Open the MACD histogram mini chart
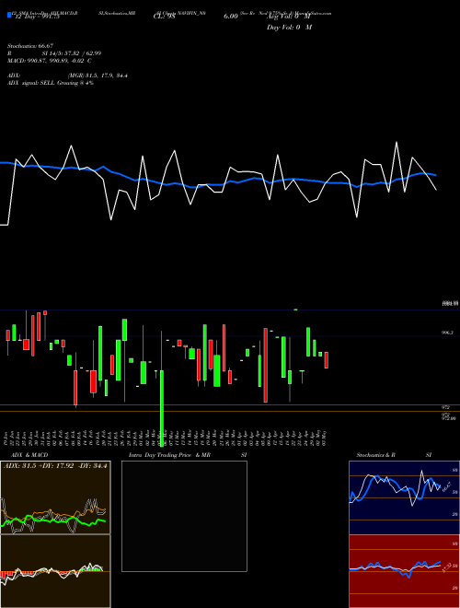This screenshot has width=460, height=608. (x=55, y=571)
